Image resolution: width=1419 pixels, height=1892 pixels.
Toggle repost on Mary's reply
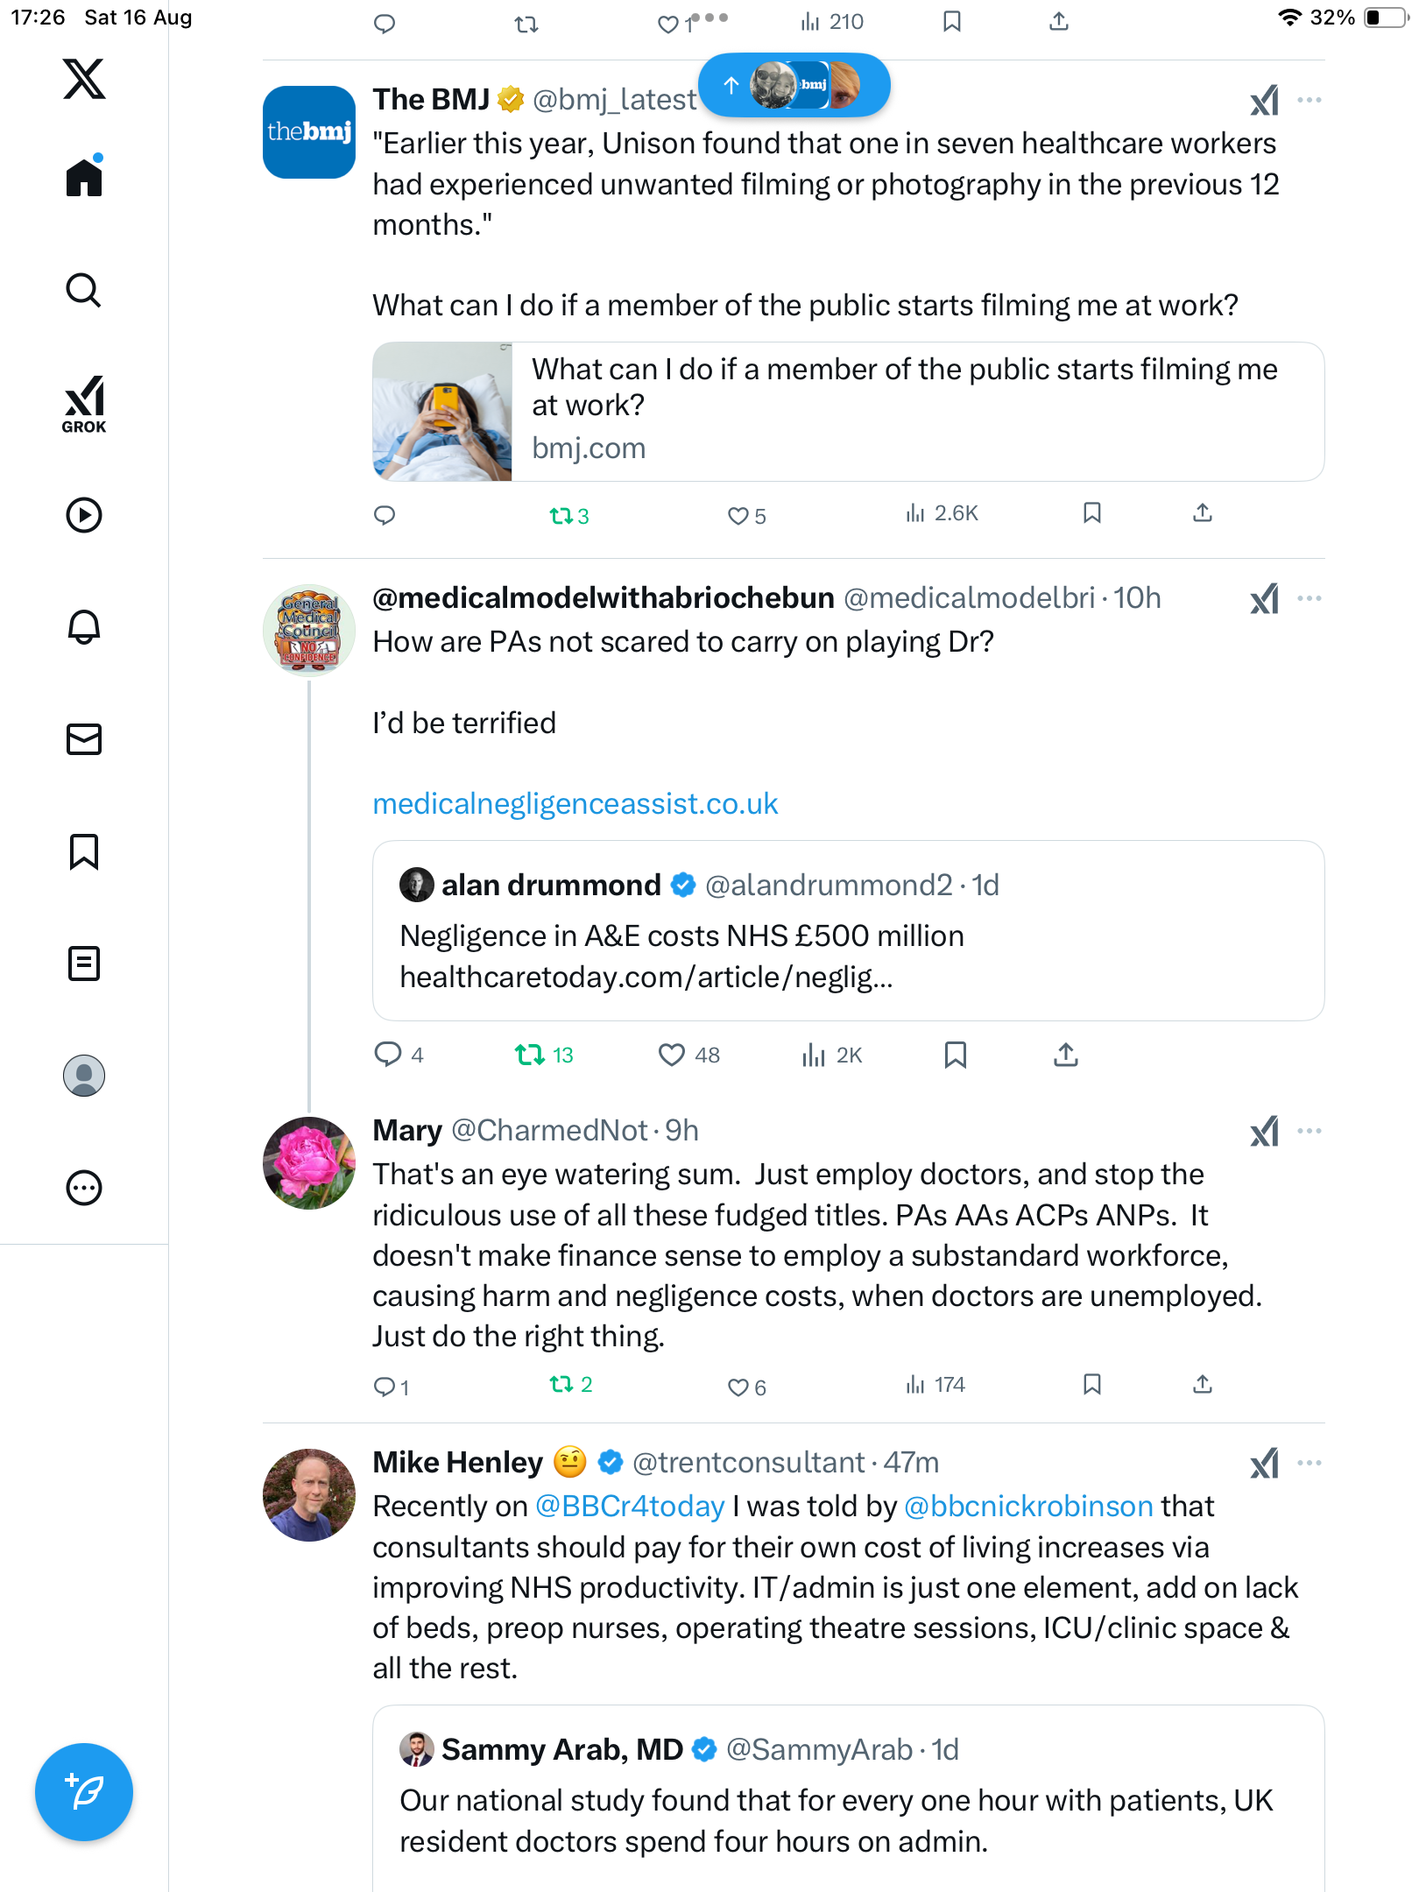point(561,1385)
